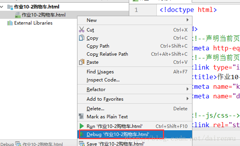Select Copy Path menu entry
This screenshot has width=240, height=146.
point(135,46)
